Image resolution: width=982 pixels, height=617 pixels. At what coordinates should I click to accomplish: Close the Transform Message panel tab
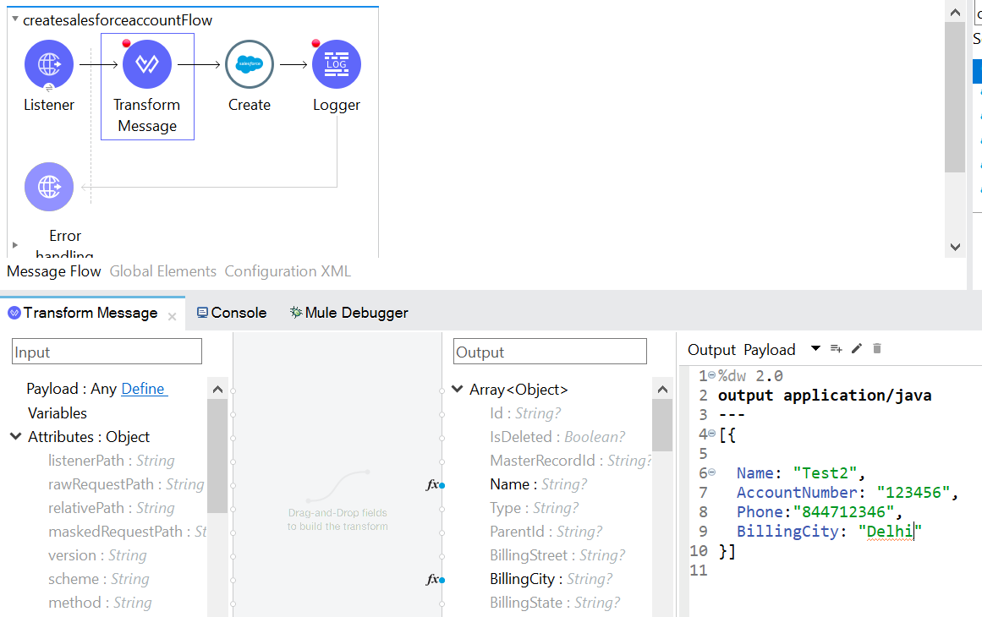coord(173,317)
